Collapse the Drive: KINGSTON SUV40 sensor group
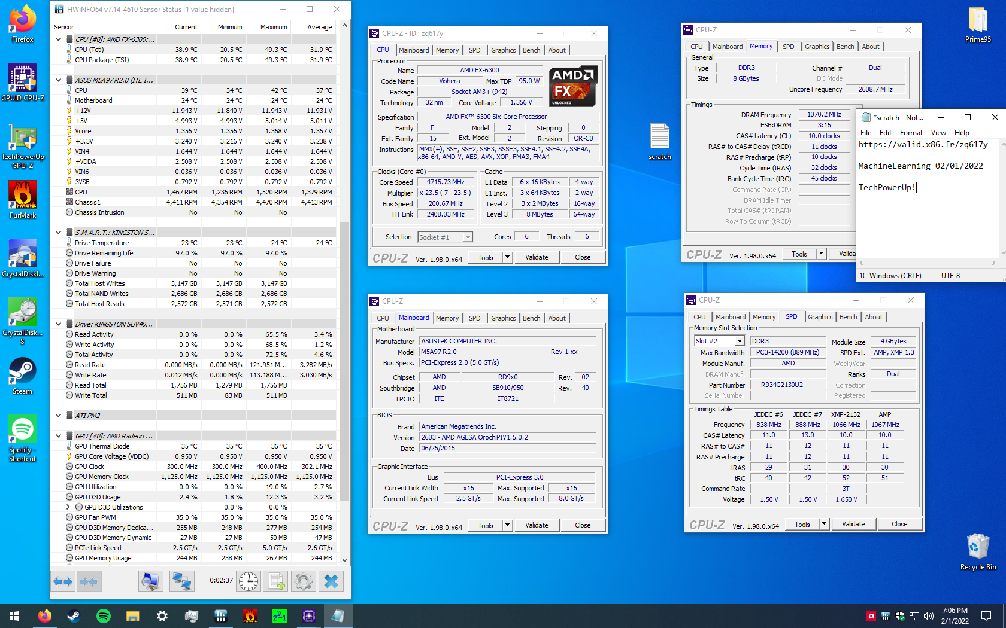The width and height of the screenshot is (1006, 628). tap(58, 324)
